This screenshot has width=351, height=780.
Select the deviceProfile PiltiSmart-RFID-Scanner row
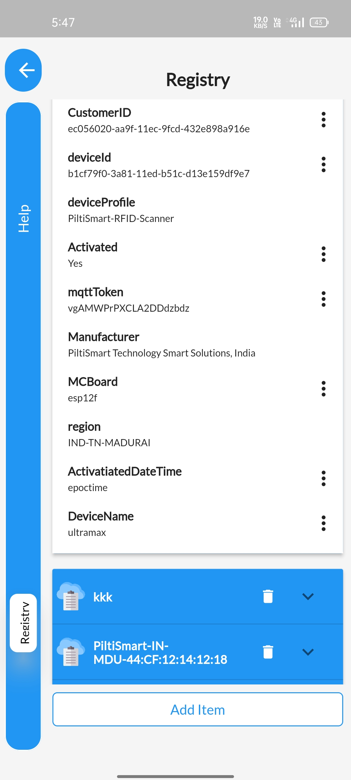[x=198, y=210]
